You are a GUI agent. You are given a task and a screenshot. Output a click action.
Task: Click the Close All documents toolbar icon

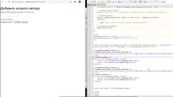[100, 2]
